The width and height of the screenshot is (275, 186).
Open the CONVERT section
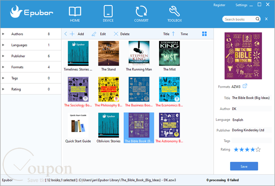141,14
